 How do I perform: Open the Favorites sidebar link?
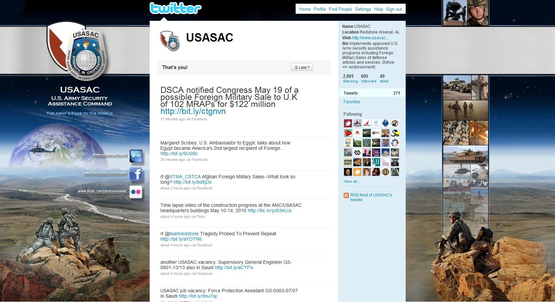pos(352,102)
